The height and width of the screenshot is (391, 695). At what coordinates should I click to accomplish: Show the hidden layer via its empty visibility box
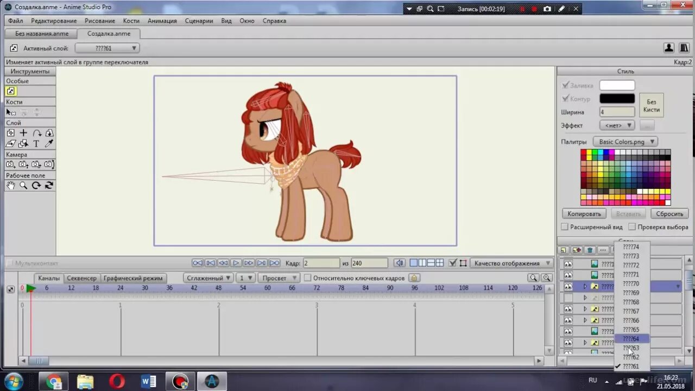(x=568, y=298)
